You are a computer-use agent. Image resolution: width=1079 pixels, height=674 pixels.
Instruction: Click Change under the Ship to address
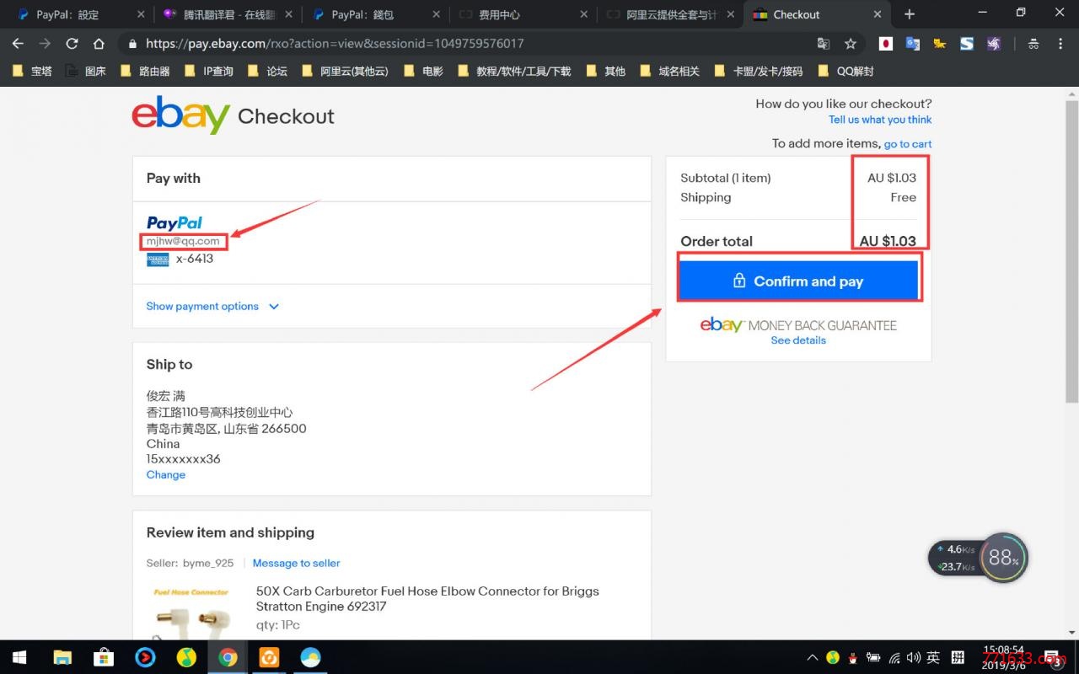click(x=165, y=475)
